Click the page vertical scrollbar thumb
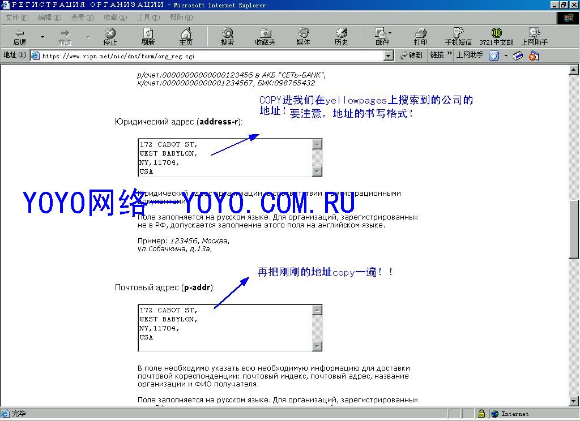Image resolution: width=580 pixels, height=421 pixels. pos(573,229)
